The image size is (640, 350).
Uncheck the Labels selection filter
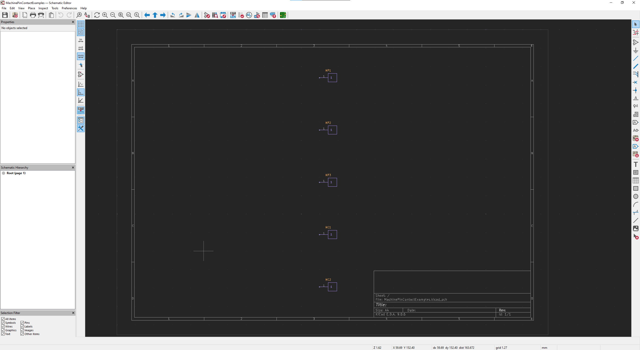point(22,326)
